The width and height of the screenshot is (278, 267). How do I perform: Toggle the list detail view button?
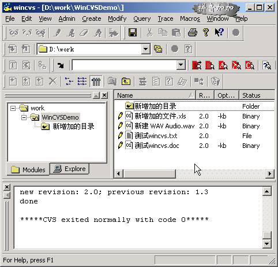[x=82, y=81]
